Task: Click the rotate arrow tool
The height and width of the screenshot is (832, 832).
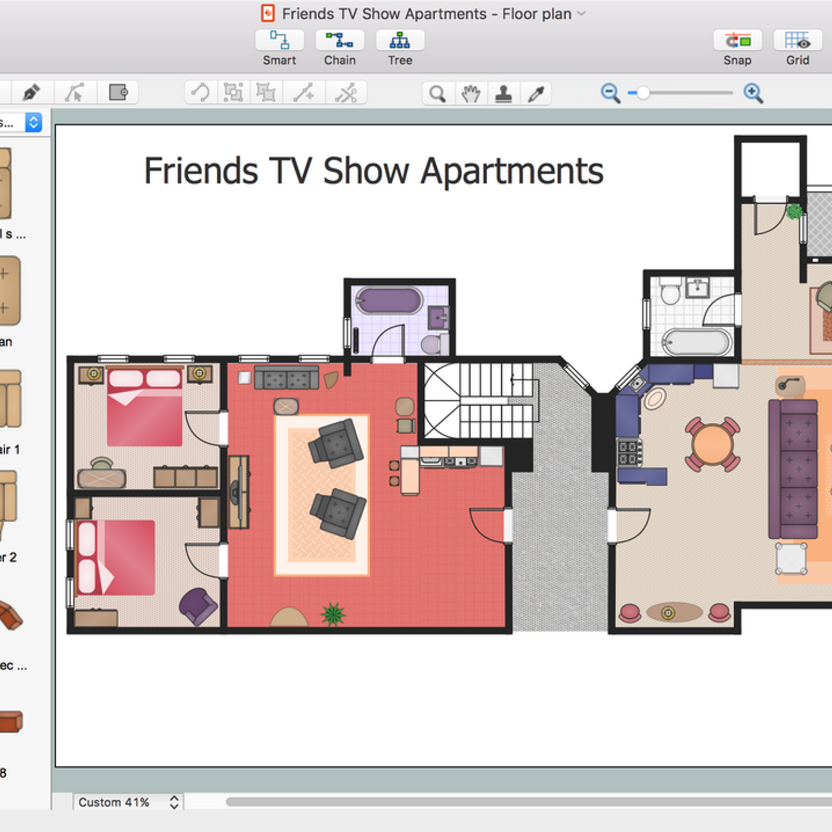Action: click(x=201, y=93)
